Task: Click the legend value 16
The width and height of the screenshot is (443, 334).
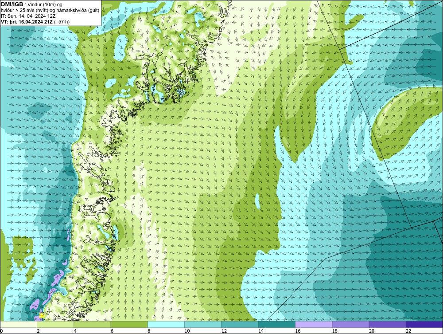Action: click(x=298, y=331)
